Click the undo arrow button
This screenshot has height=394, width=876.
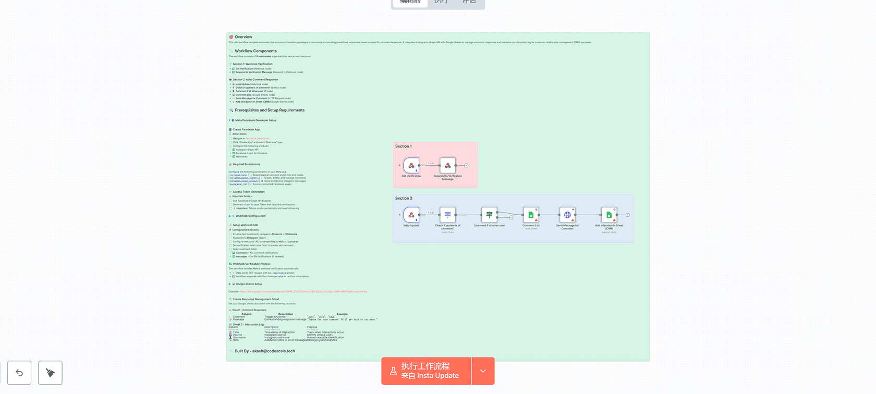pos(19,373)
